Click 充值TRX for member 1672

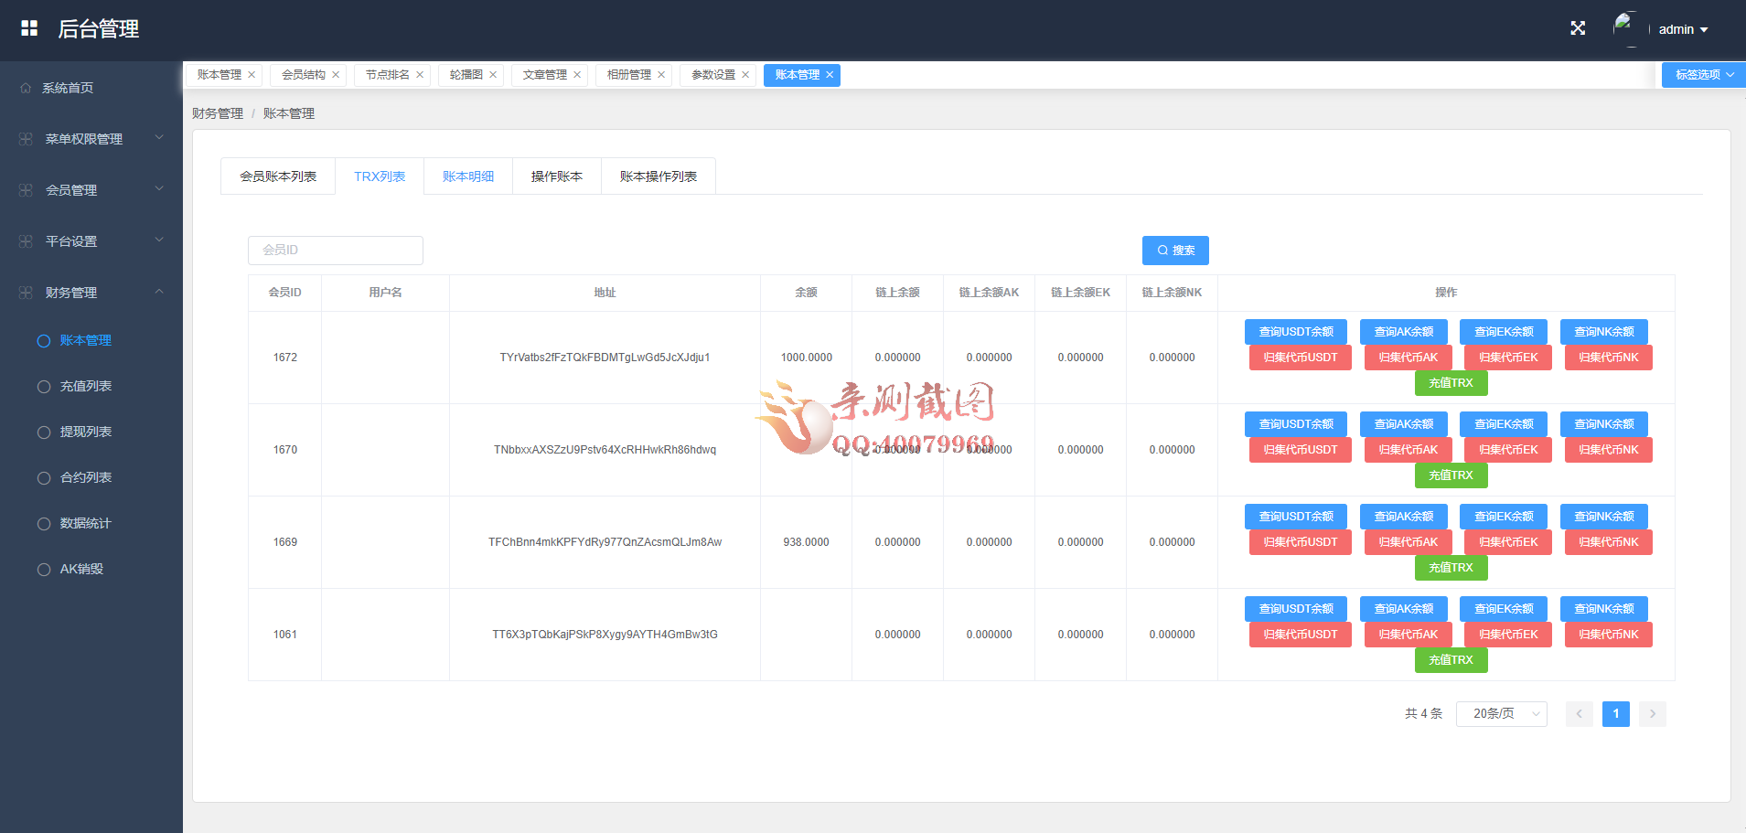click(1451, 383)
